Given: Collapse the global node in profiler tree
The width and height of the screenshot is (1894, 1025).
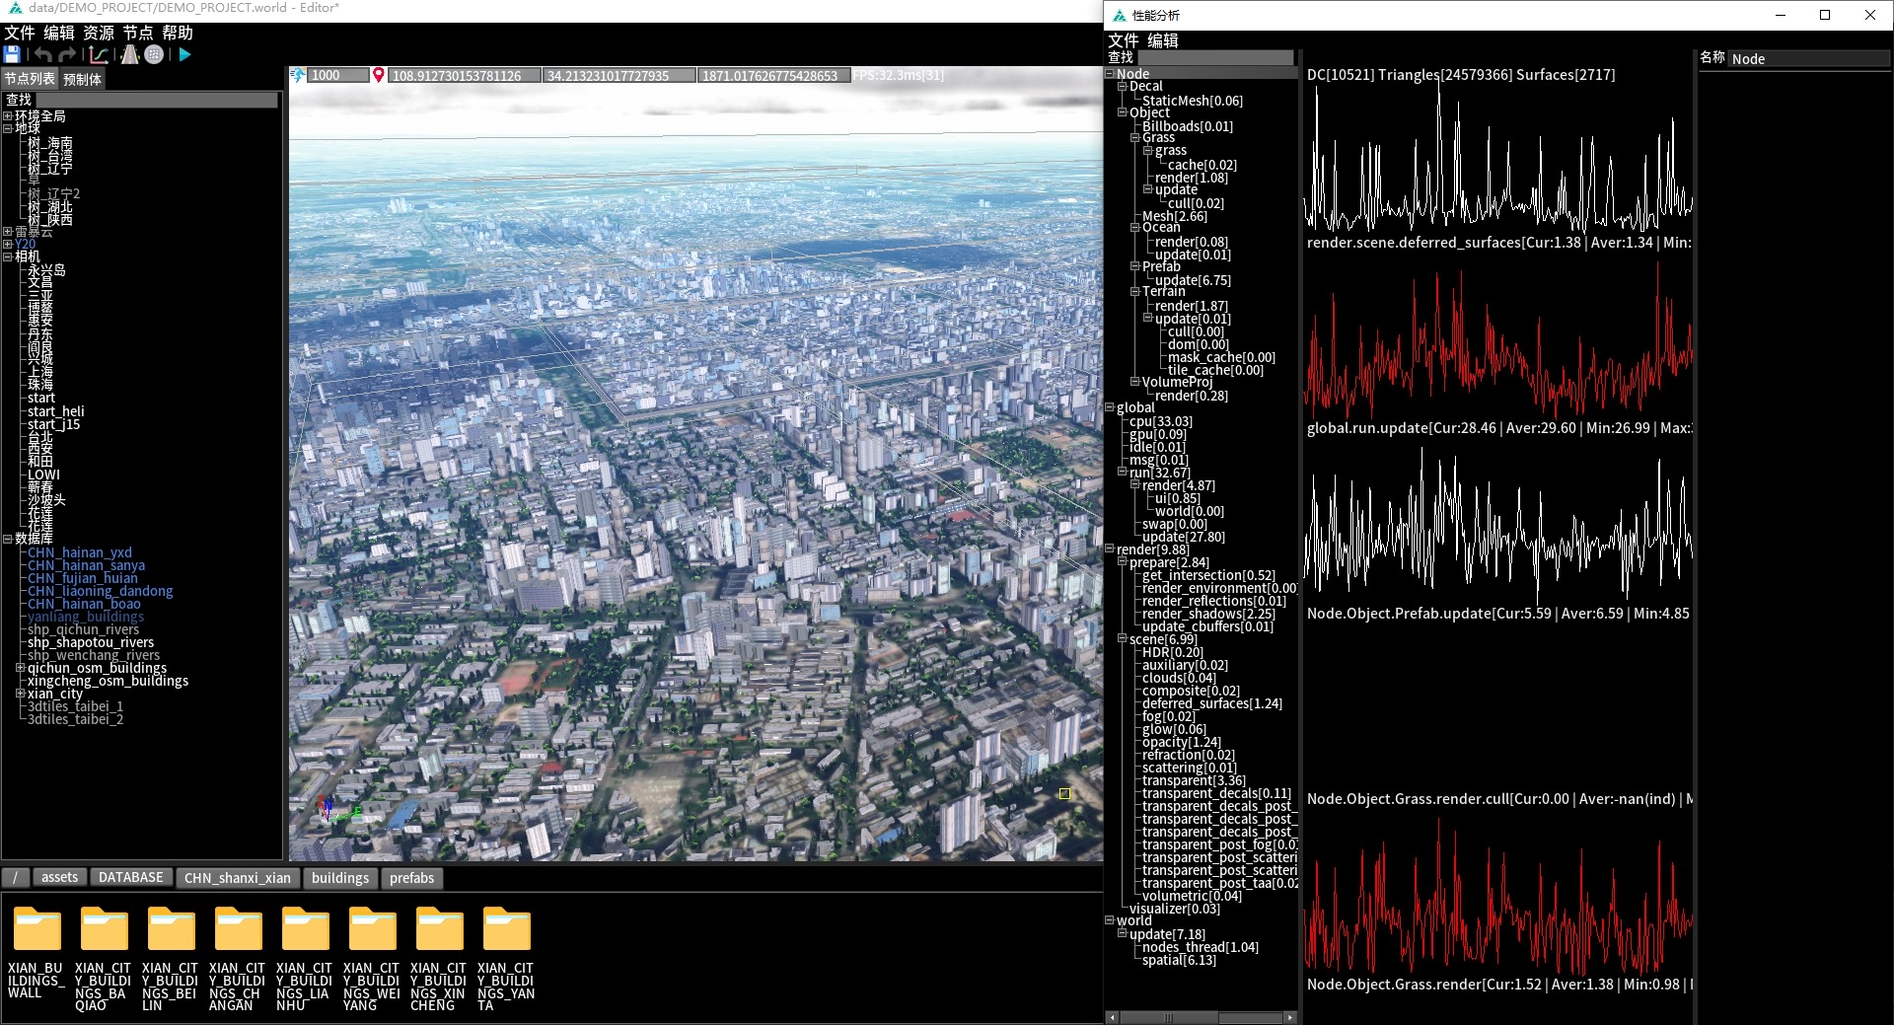Looking at the screenshot, I should (x=1110, y=407).
